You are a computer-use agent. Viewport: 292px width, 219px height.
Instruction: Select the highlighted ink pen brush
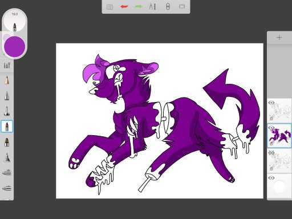pos(7,126)
